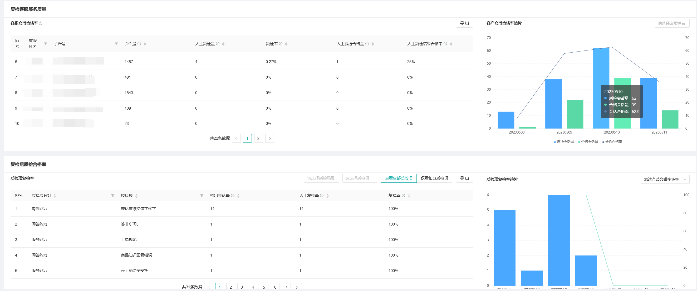Click 0.27% recheck rate cell

(x=271, y=62)
